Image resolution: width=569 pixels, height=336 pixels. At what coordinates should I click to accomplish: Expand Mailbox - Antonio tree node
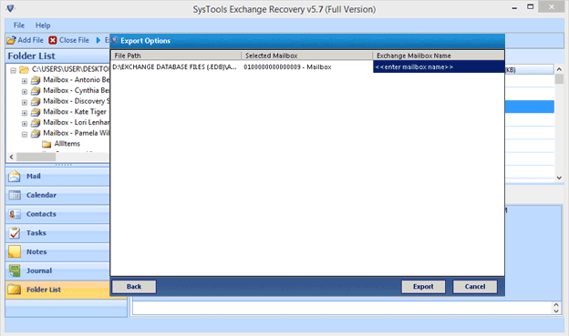pyautogui.click(x=25, y=81)
